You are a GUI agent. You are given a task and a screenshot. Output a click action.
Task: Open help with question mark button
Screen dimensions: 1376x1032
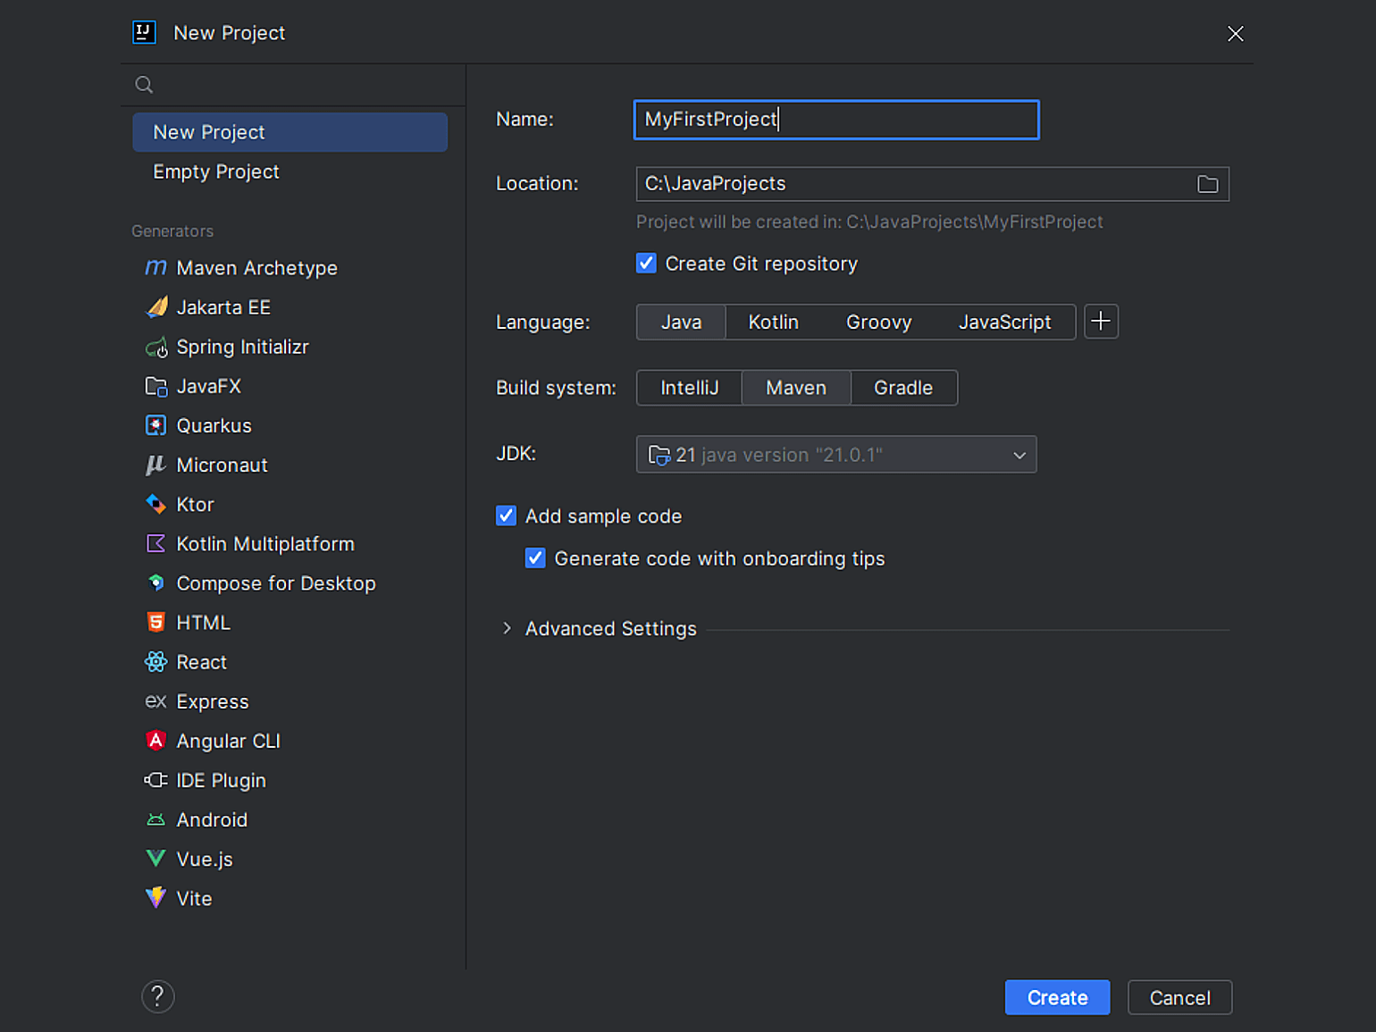coord(158,996)
